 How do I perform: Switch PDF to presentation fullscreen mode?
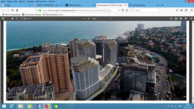pyautogui.click(x=171, y=19)
